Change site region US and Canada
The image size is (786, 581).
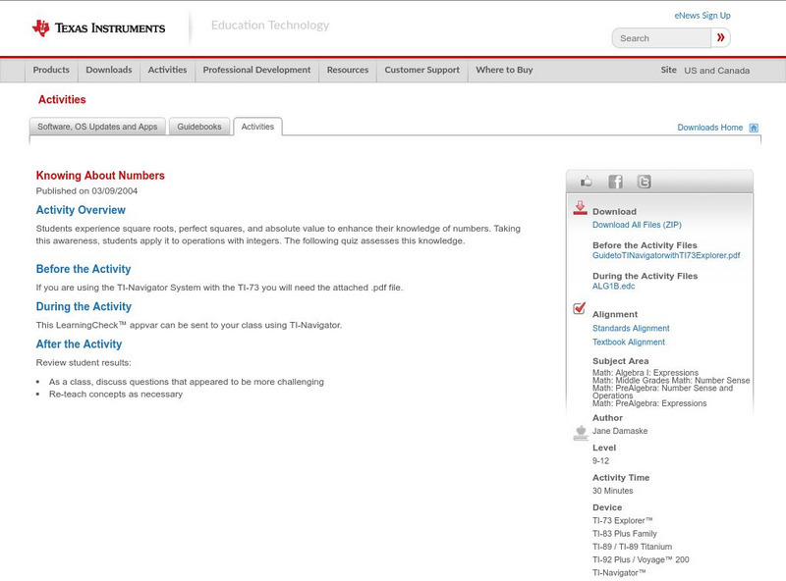716,71
